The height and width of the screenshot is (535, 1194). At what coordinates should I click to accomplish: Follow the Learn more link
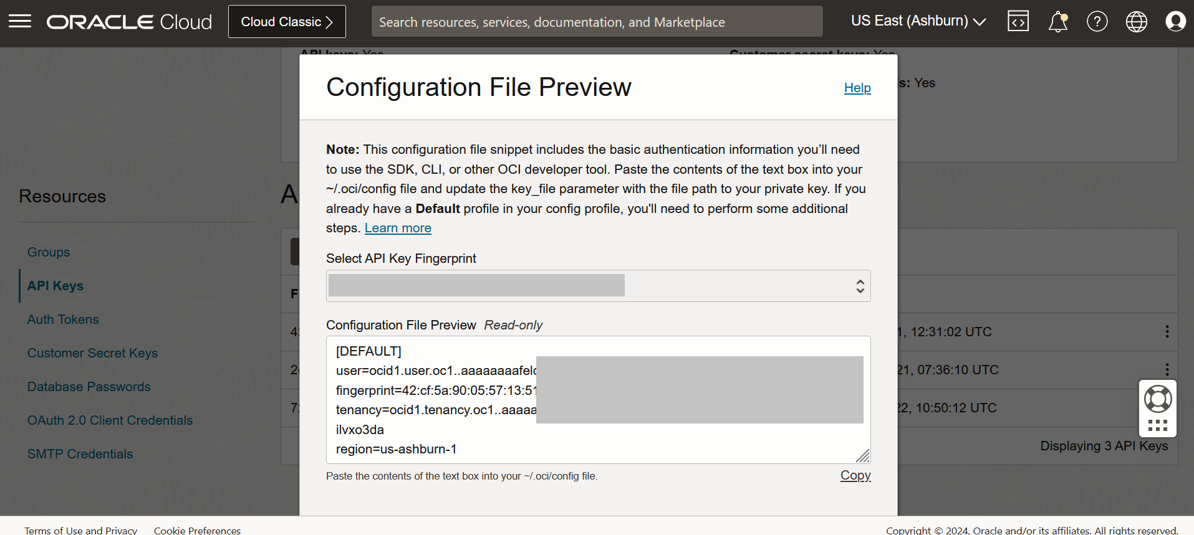[398, 228]
